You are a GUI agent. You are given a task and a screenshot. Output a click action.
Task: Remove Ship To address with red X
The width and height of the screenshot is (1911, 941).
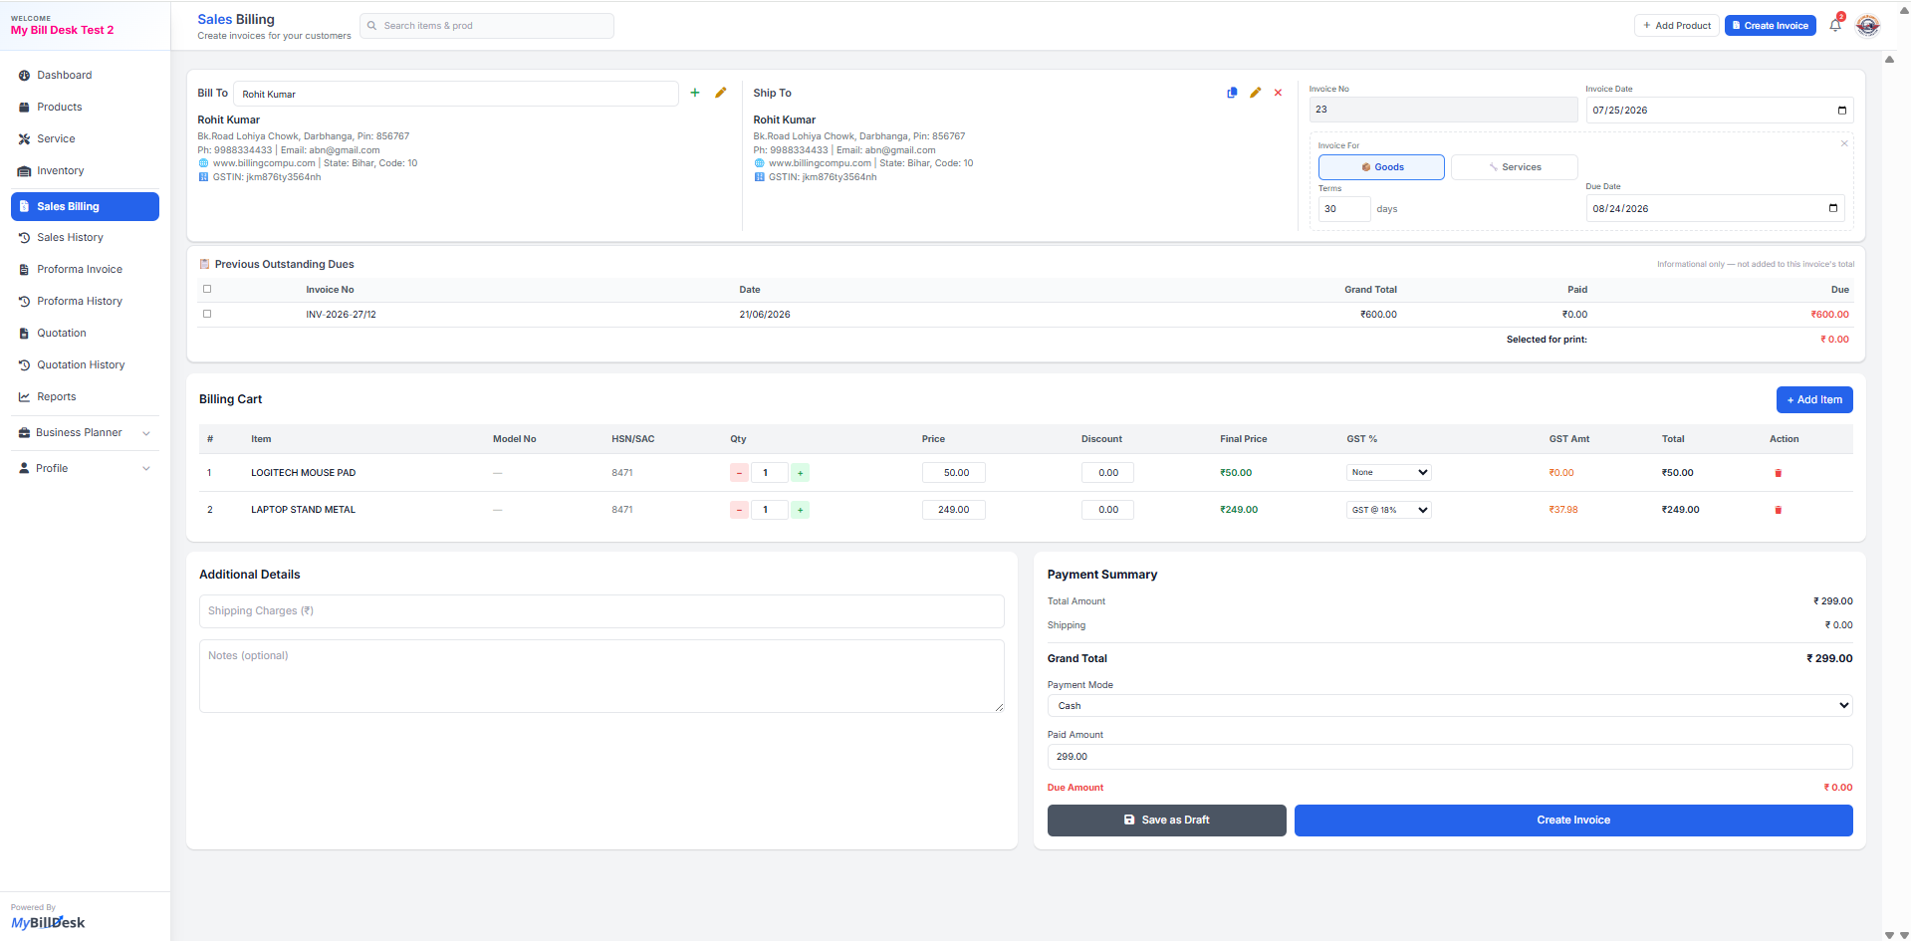[x=1279, y=93]
